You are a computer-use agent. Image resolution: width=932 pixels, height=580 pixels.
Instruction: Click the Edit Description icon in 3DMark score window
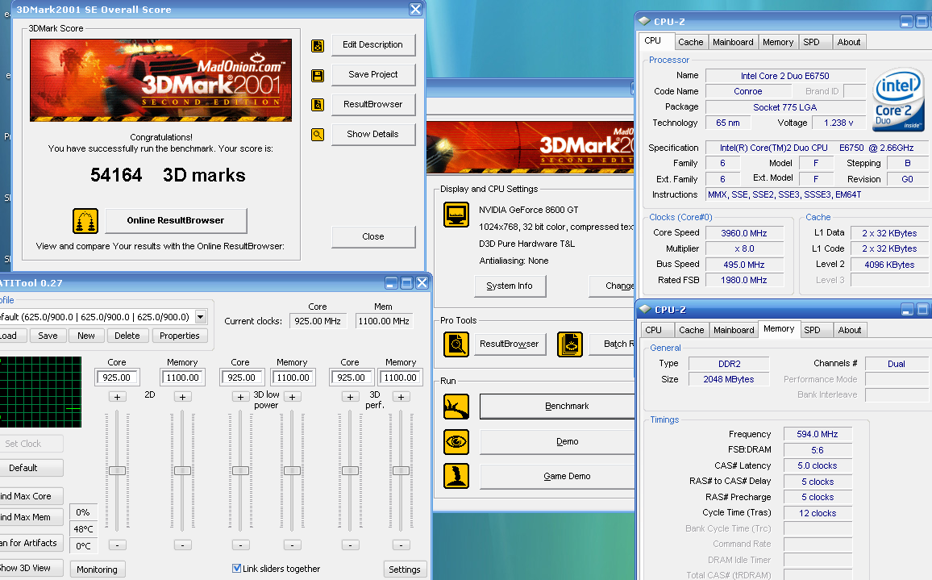(318, 46)
